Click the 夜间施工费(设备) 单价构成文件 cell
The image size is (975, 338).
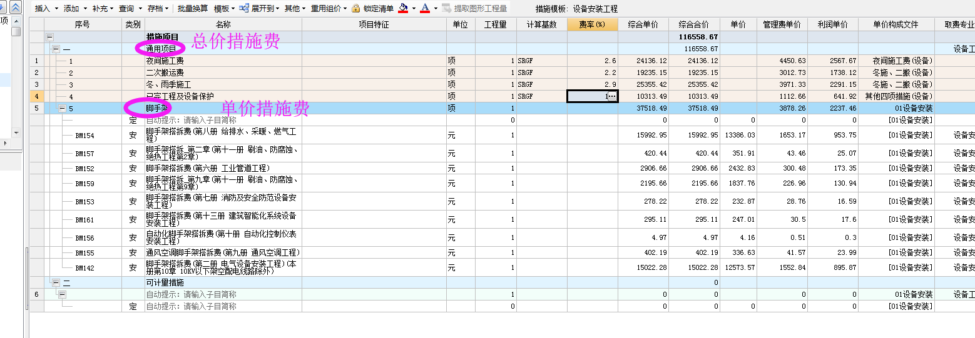896,61
